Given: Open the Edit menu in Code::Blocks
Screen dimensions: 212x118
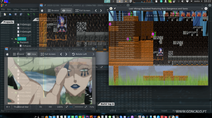Looking at the screenshot, I should click(x=9, y=10).
